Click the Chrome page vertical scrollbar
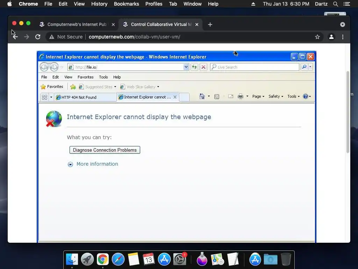 (x=348, y=112)
